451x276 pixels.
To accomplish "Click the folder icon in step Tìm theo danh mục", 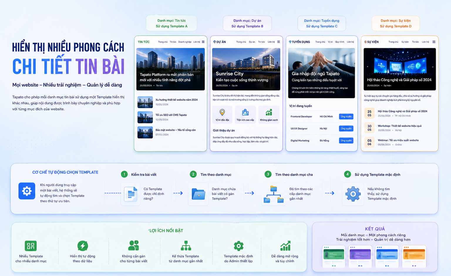I will pos(198,194).
